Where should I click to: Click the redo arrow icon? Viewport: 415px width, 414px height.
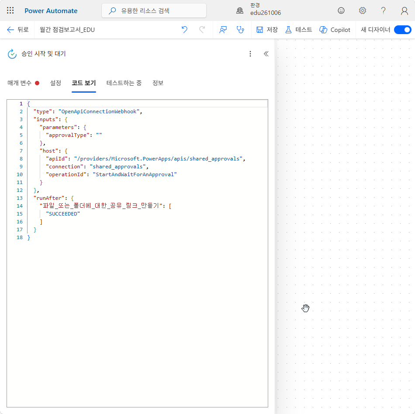pyautogui.click(x=202, y=30)
